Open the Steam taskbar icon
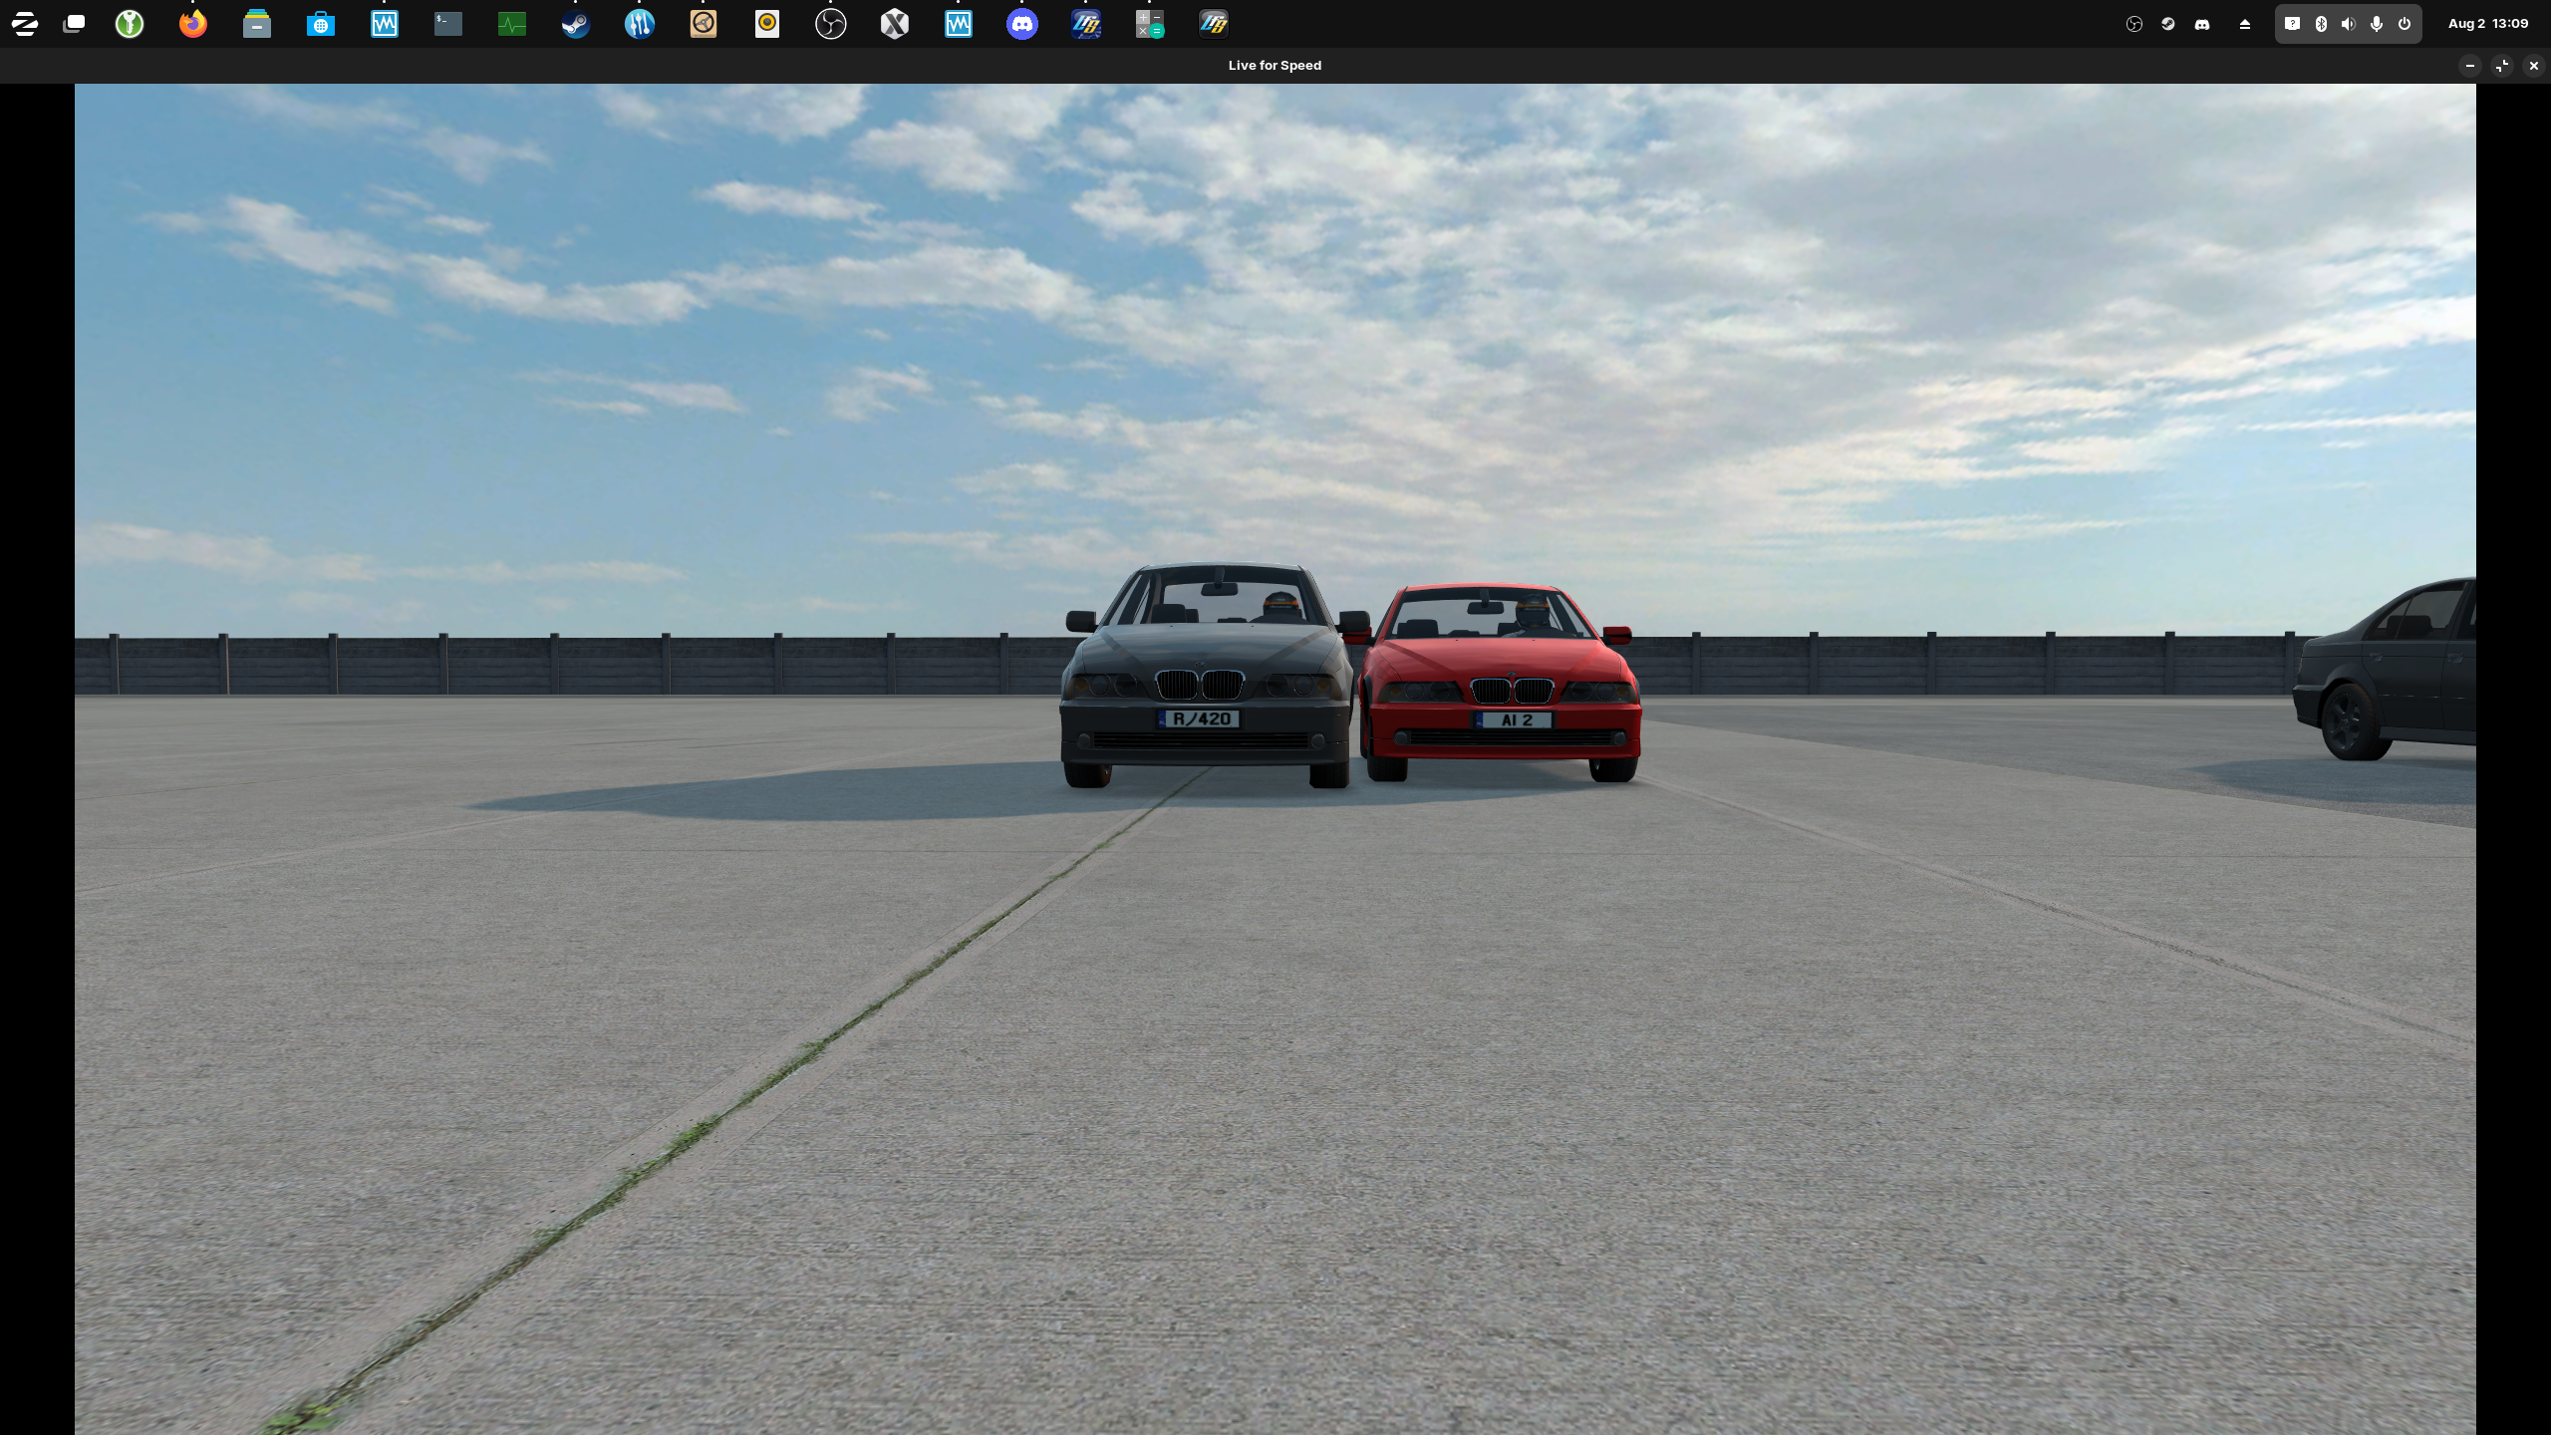This screenshot has height=1435, width=2551. coord(576,24)
